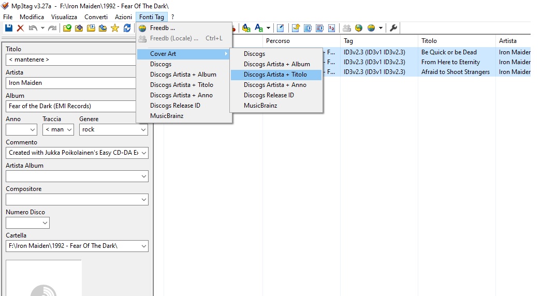The image size is (556, 296).
Task: Click the red X Remove tag icon
Action: click(20, 28)
